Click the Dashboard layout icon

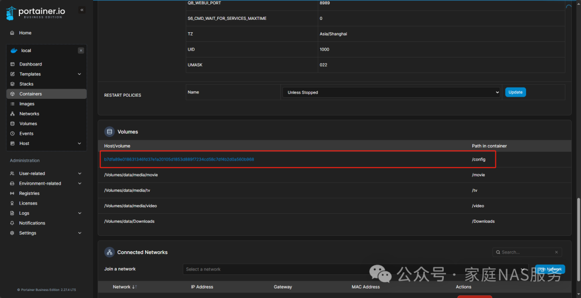(x=12, y=64)
